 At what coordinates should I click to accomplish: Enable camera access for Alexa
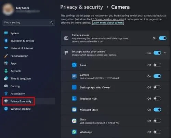(x=157, y=65)
